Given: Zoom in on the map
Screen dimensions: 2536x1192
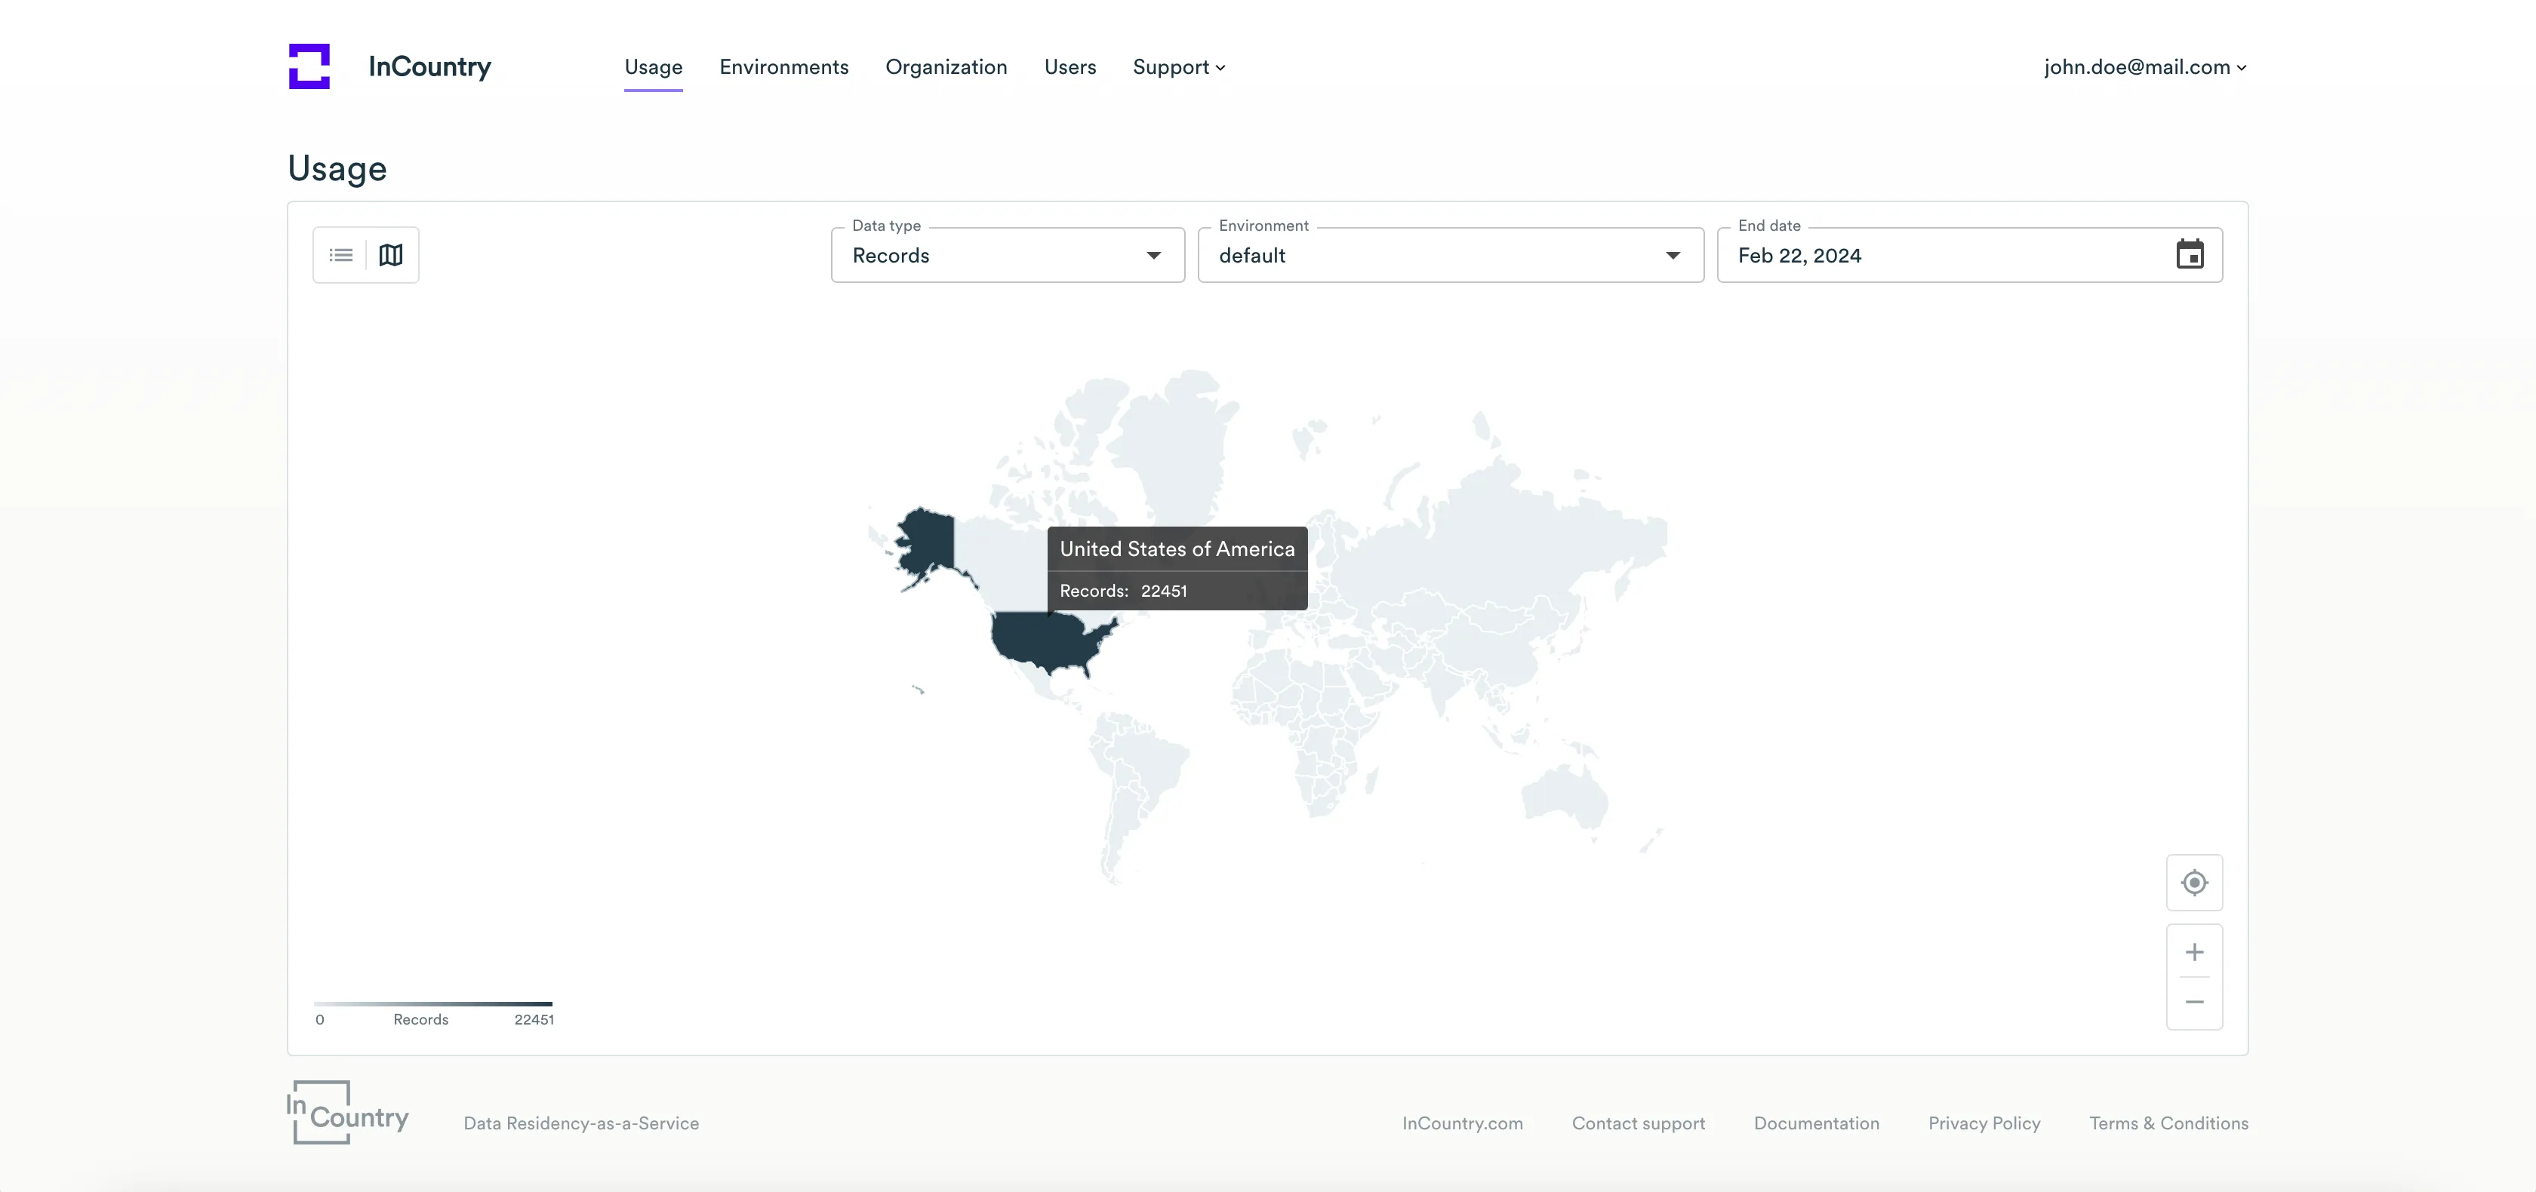Looking at the screenshot, I should [2193, 952].
